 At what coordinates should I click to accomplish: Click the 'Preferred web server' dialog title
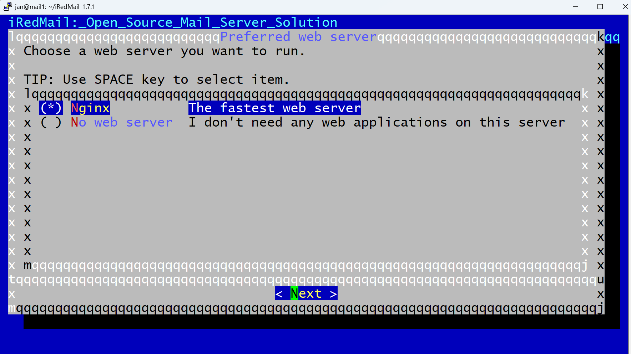(298, 37)
